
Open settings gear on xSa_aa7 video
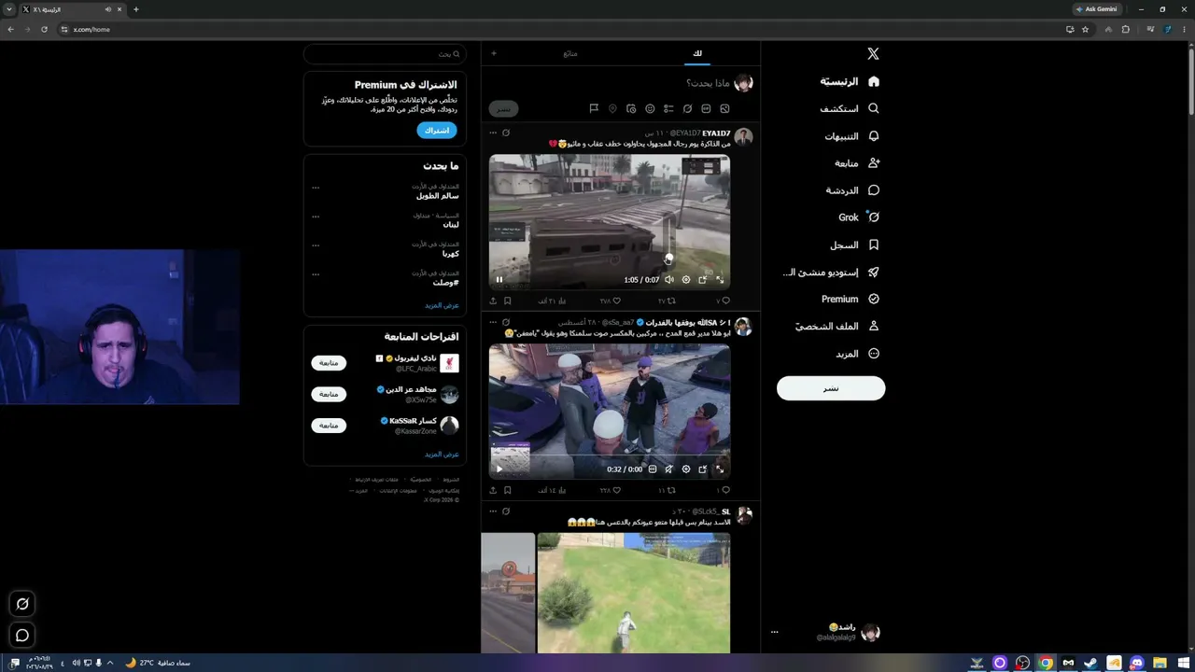(x=686, y=469)
